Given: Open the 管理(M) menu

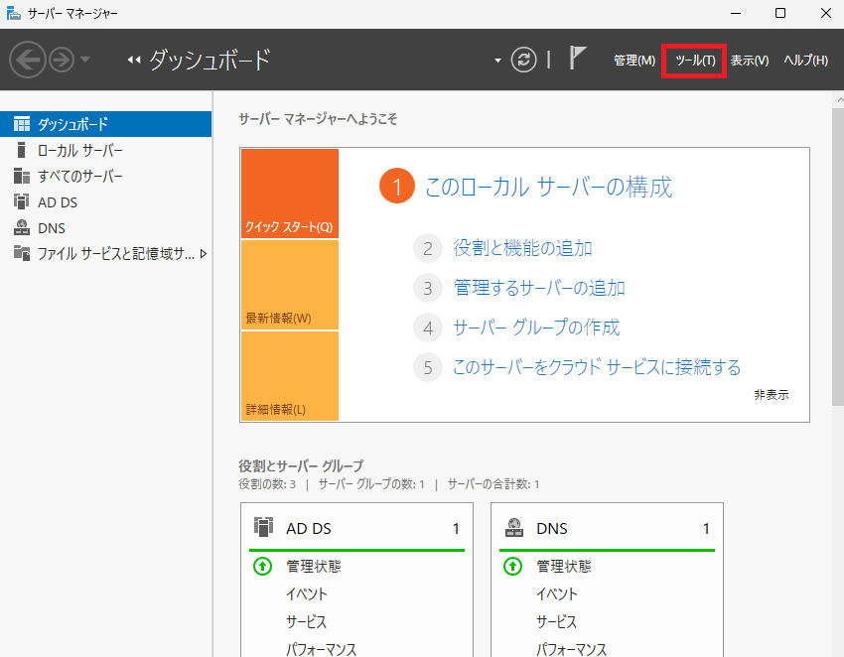Looking at the screenshot, I should pos(634,60).
